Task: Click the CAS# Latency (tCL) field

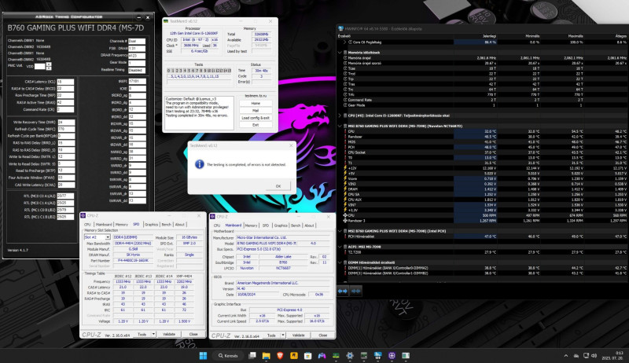Action: click(66, 82)
